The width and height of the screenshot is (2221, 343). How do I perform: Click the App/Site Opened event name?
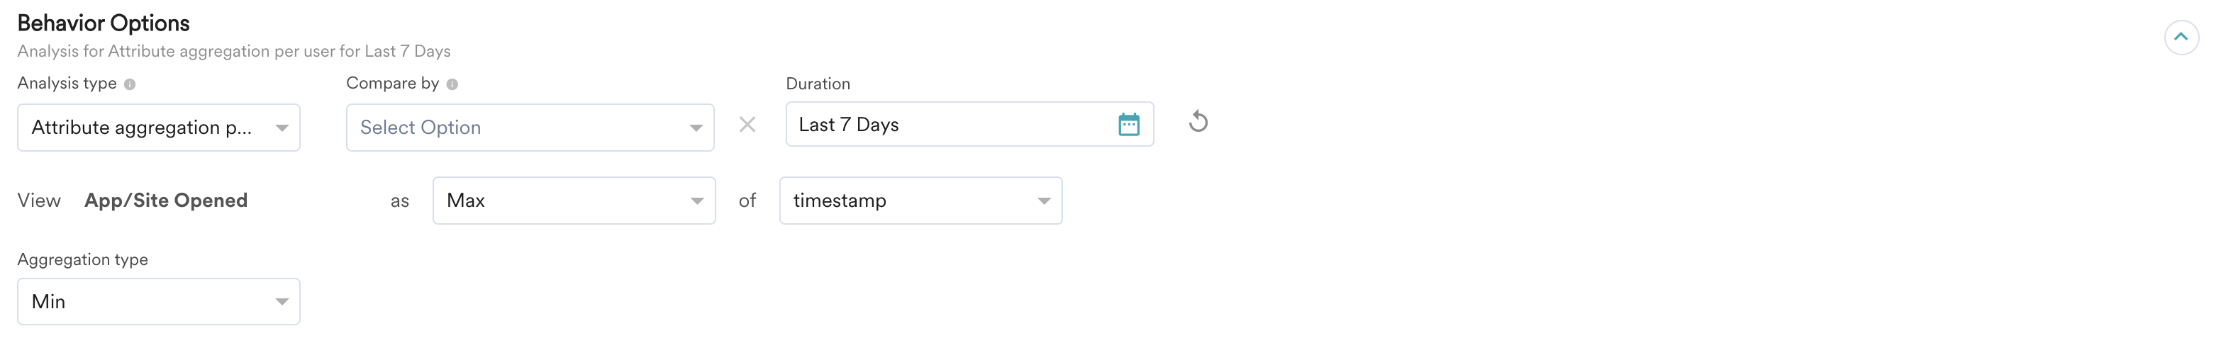tap(165, 201)
